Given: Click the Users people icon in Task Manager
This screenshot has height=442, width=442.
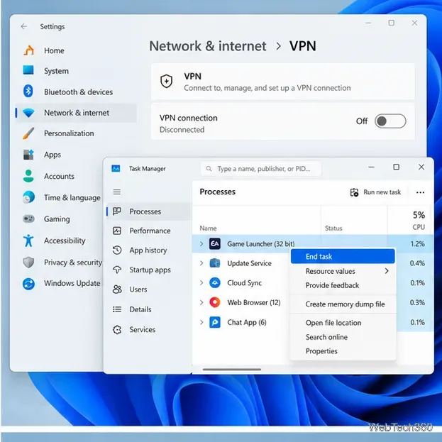Looking at the screenshot, I should [117, 289].
